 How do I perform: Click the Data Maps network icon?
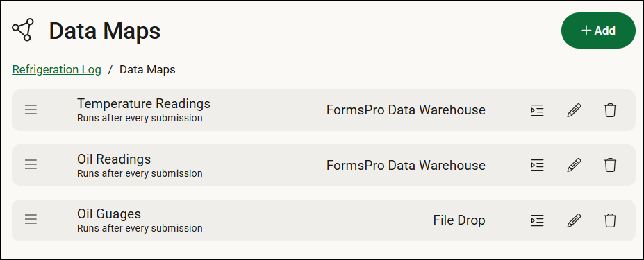[23, 30]
